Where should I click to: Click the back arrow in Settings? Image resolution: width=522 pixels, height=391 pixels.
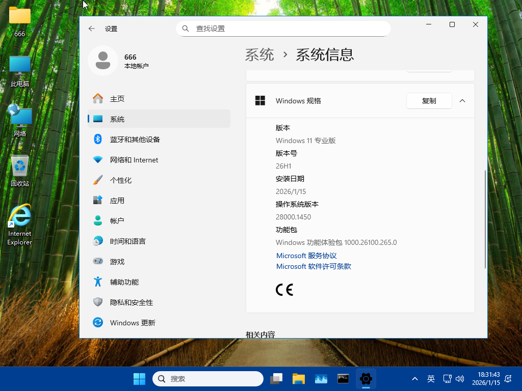coord(92,29)
